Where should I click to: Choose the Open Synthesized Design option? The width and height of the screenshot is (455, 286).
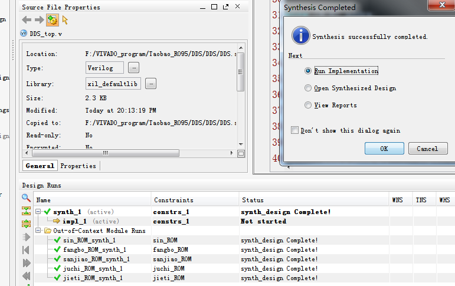click(307, 88)
